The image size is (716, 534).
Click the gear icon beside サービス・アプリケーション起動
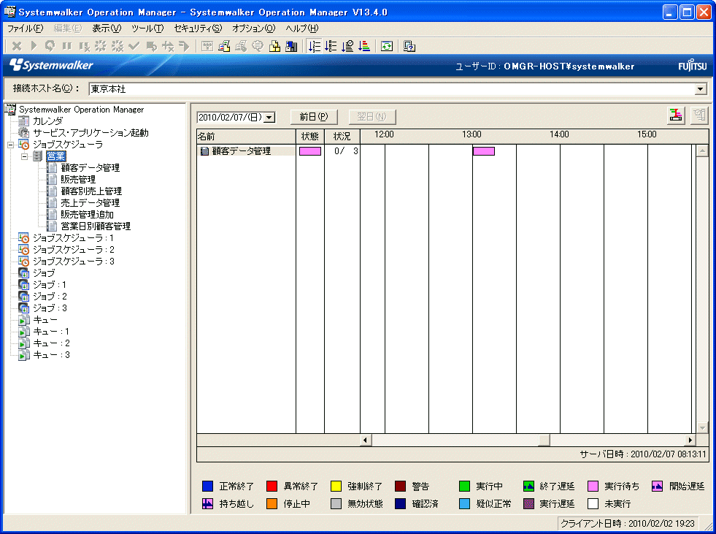[24, 132]
